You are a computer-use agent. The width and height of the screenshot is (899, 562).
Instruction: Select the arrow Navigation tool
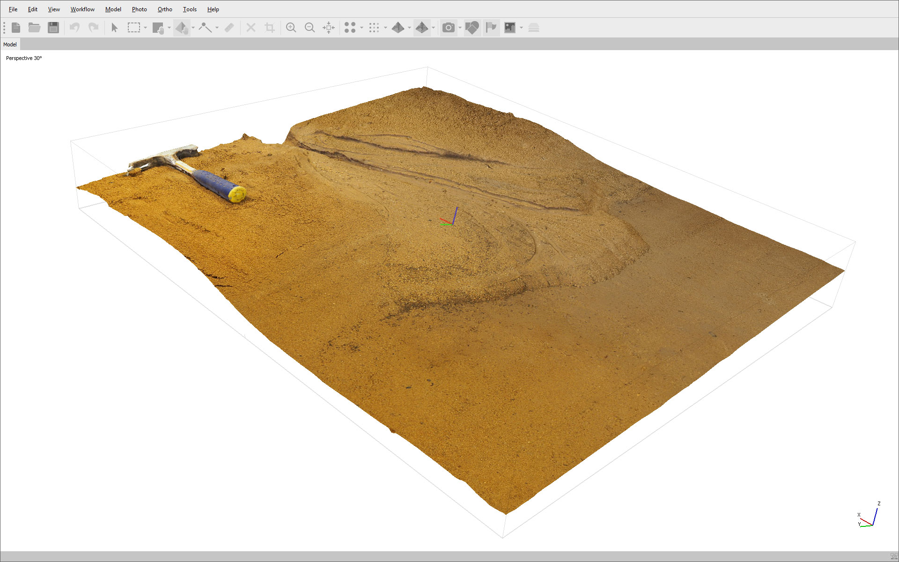[114, 28]
